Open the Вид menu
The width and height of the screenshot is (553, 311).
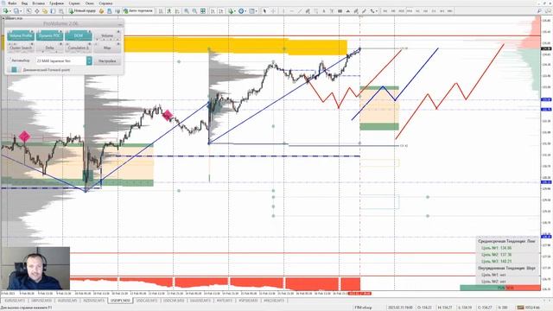tap(24, 3)
